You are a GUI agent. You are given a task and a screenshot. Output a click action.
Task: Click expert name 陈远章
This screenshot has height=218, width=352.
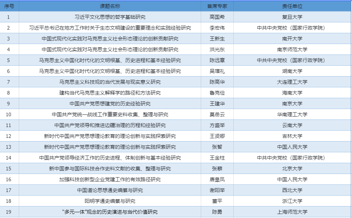(x=217, y=60)
